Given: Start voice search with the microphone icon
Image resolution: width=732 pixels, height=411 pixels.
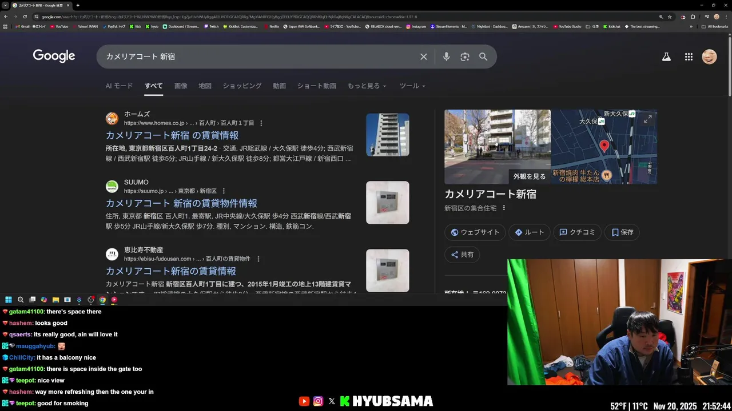Looking at the screenshot, I should [446, 57].
